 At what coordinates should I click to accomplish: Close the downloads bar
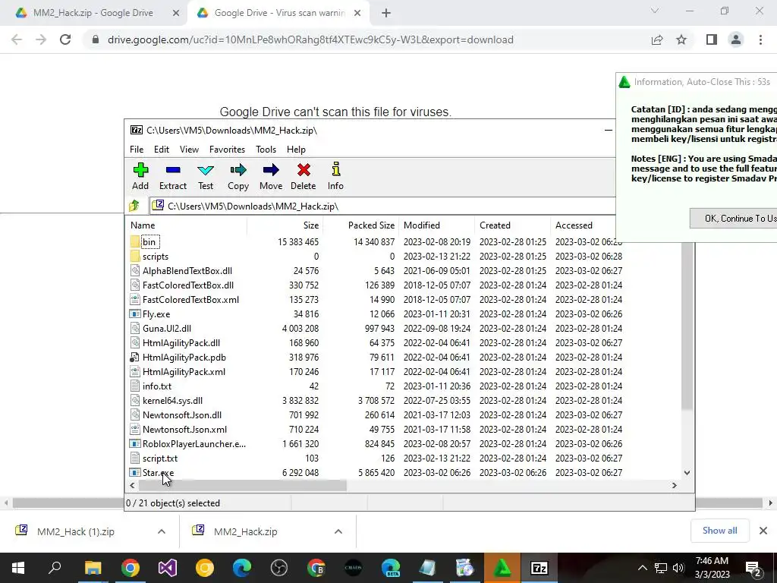(763, 531)
